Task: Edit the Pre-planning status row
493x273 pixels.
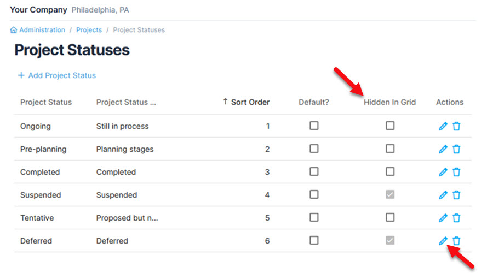Action: [x=443, y=149]
